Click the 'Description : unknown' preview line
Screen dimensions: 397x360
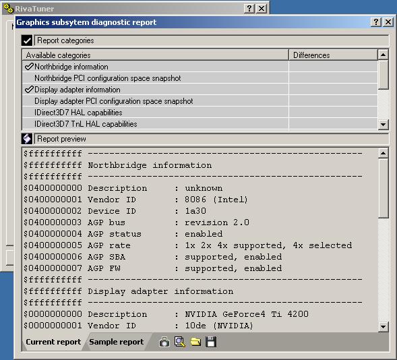(123, 188)
